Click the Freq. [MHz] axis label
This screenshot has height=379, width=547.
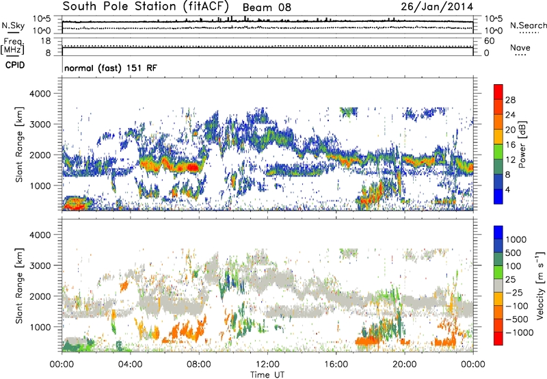tap(12, 47)
